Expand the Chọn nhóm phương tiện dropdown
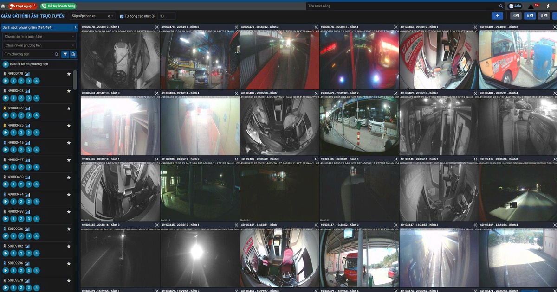Screen dimensions: 557x292 click(x=39, y=45)
